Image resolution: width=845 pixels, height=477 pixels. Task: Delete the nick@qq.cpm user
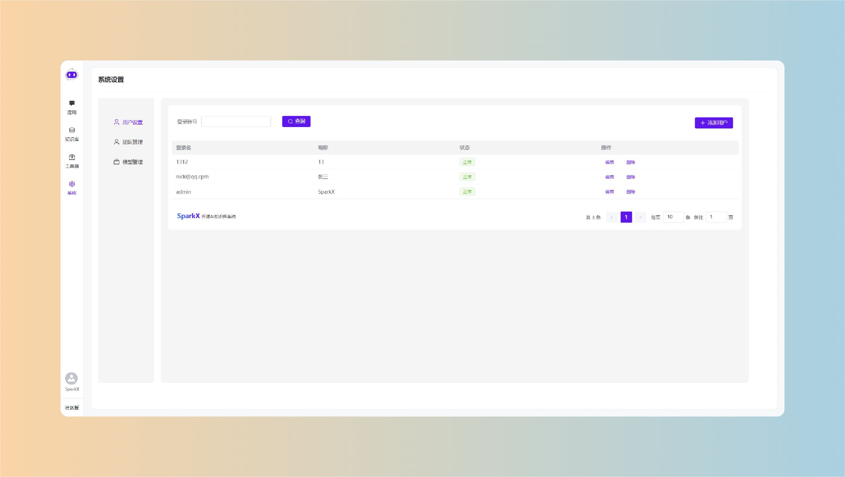tap(630, 177)
